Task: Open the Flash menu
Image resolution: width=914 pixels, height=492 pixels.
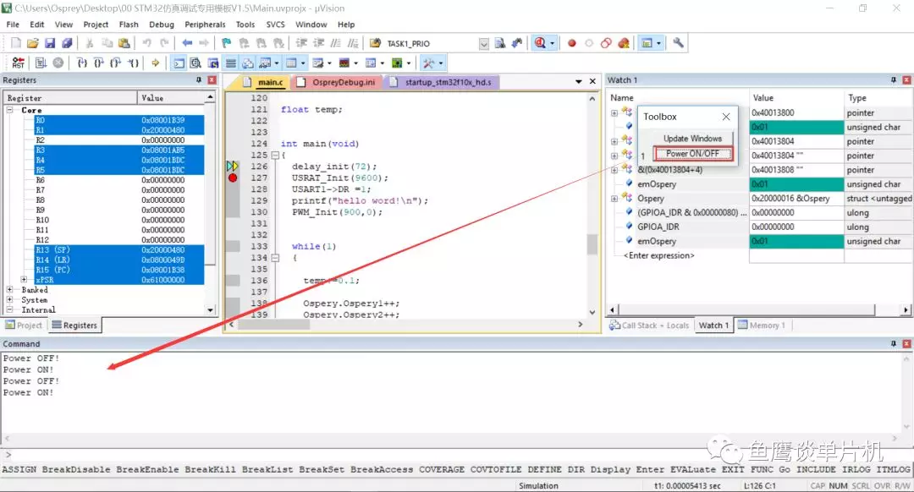Action: coord(129,25)
